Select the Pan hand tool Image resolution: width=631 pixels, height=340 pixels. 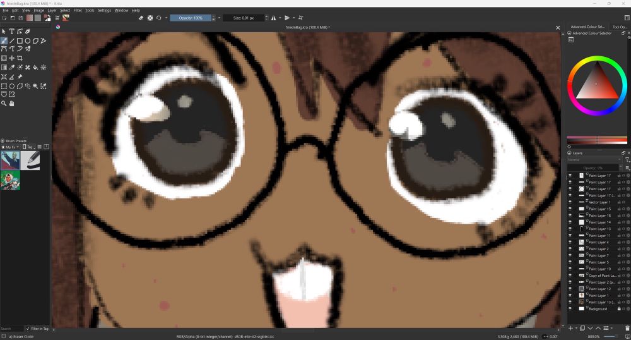click(x=11, y=104)
